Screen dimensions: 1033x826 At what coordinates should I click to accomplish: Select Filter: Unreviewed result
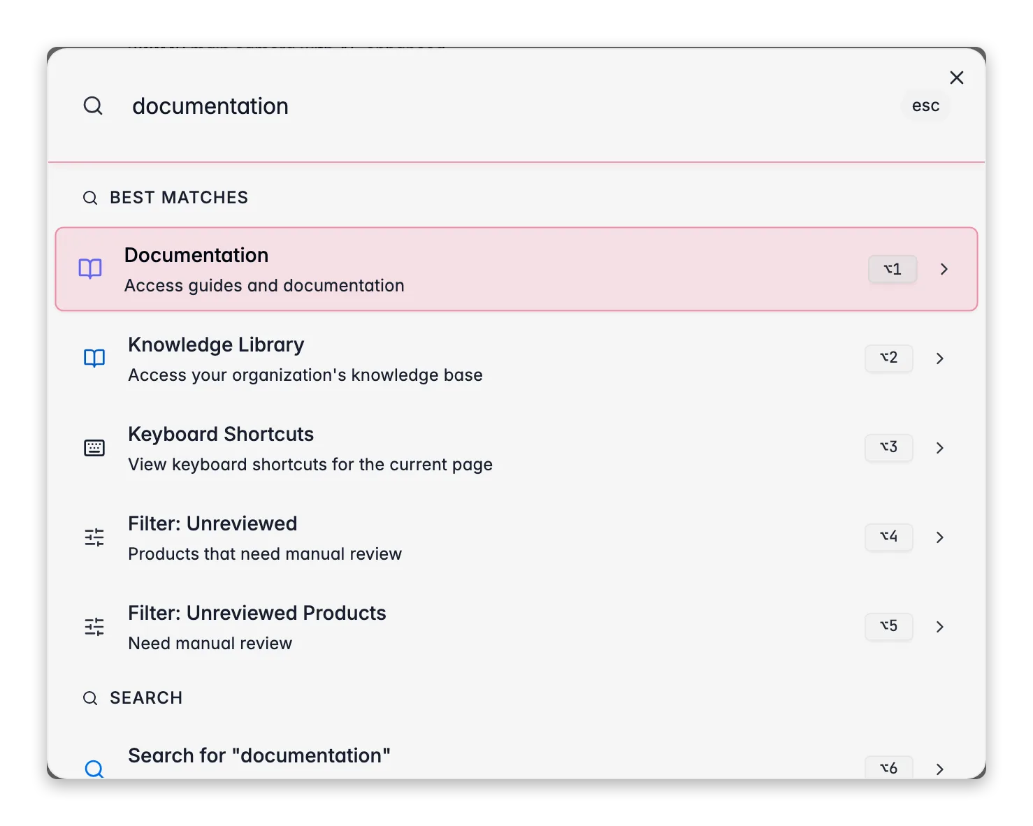coord(516,537)
